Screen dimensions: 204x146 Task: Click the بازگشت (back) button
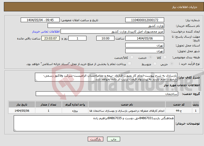point(95,139)
